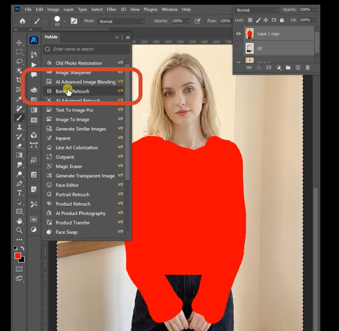Select the Hand tool

click(x=19, y=220)
